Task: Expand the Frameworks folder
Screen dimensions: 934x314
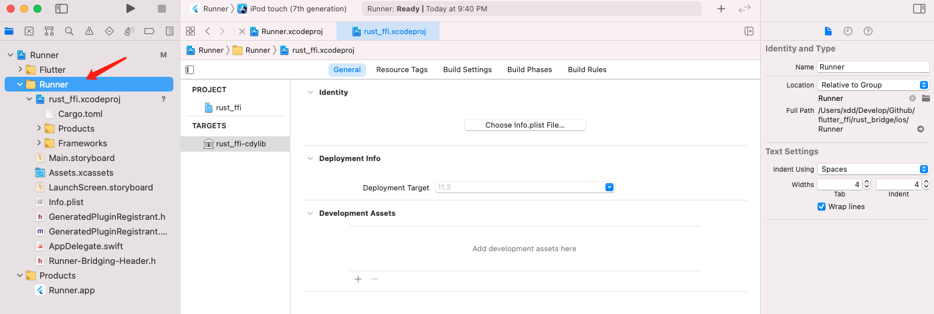Action: pos(39,143)
